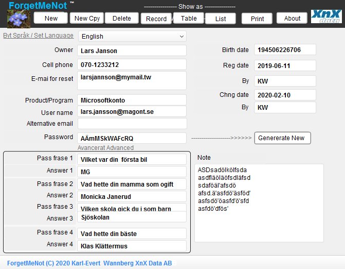Click the Reg date field 2019-06-11
The image size is (345, 269).
point(285,66)
